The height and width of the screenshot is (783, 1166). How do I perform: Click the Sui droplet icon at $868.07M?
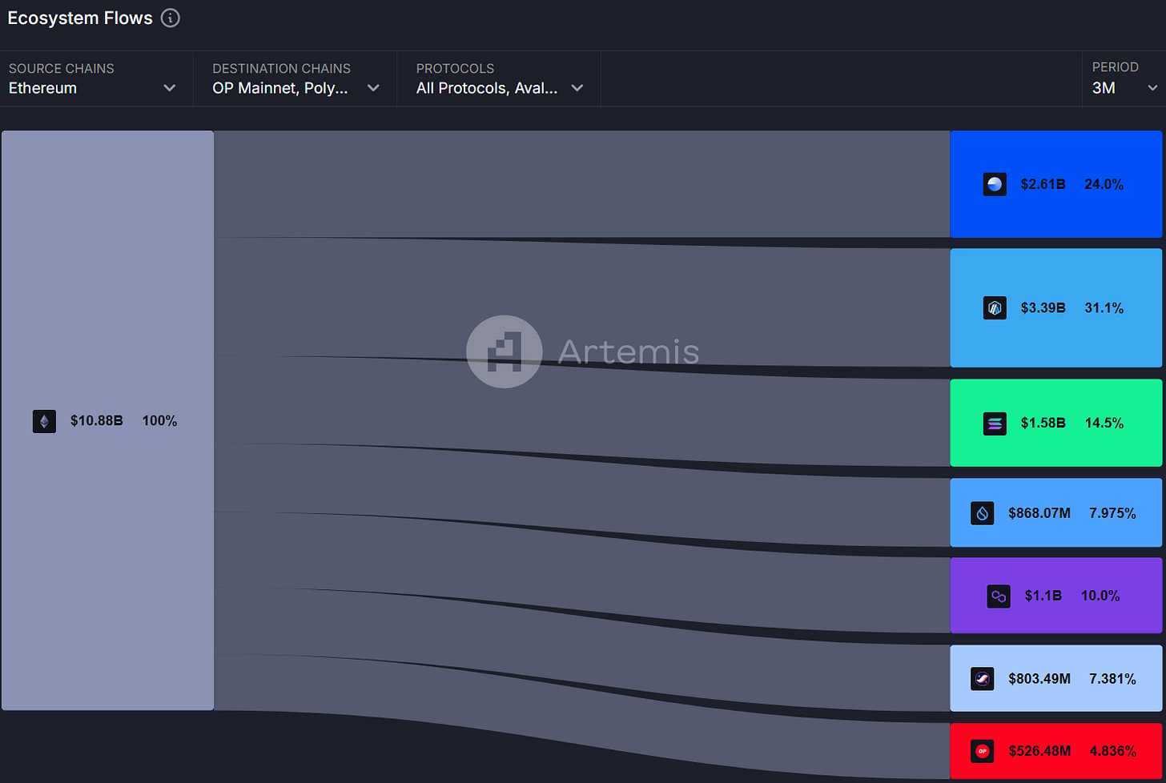[983, 513]
